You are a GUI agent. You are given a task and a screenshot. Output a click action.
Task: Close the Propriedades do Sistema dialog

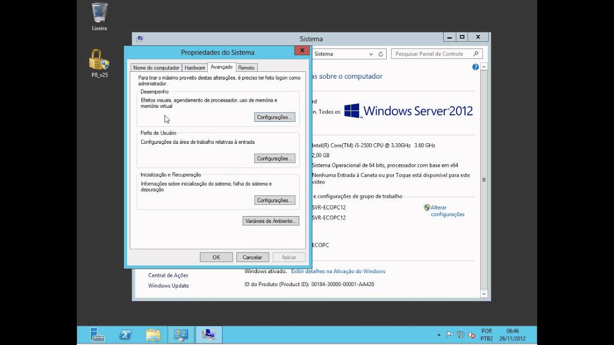pyautogui.click(x=302, y=50)
